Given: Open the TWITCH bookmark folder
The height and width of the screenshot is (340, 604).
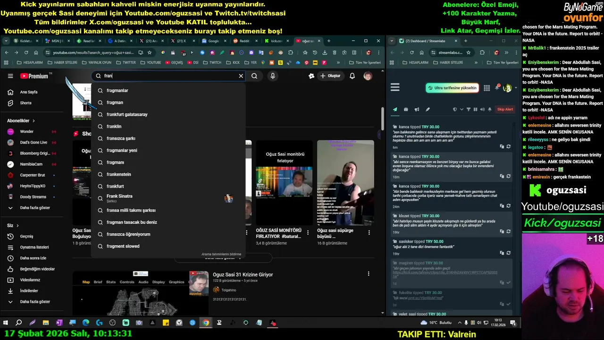Looking at the screenshot, I should [x=212, y=62].
